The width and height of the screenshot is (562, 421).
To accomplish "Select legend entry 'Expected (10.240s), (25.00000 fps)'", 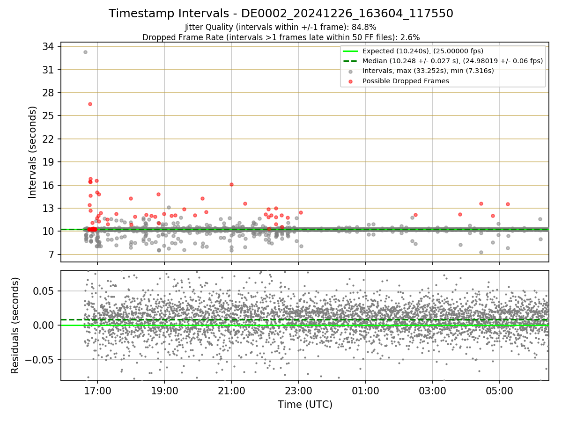I will (x=423, y=51).
